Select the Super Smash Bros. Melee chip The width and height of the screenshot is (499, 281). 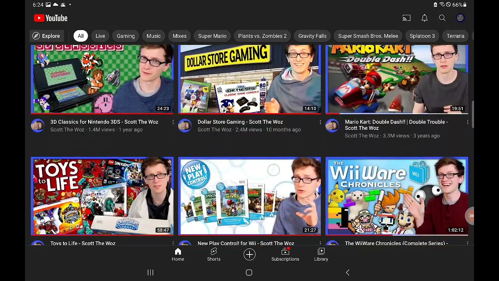tap(368, 36)
